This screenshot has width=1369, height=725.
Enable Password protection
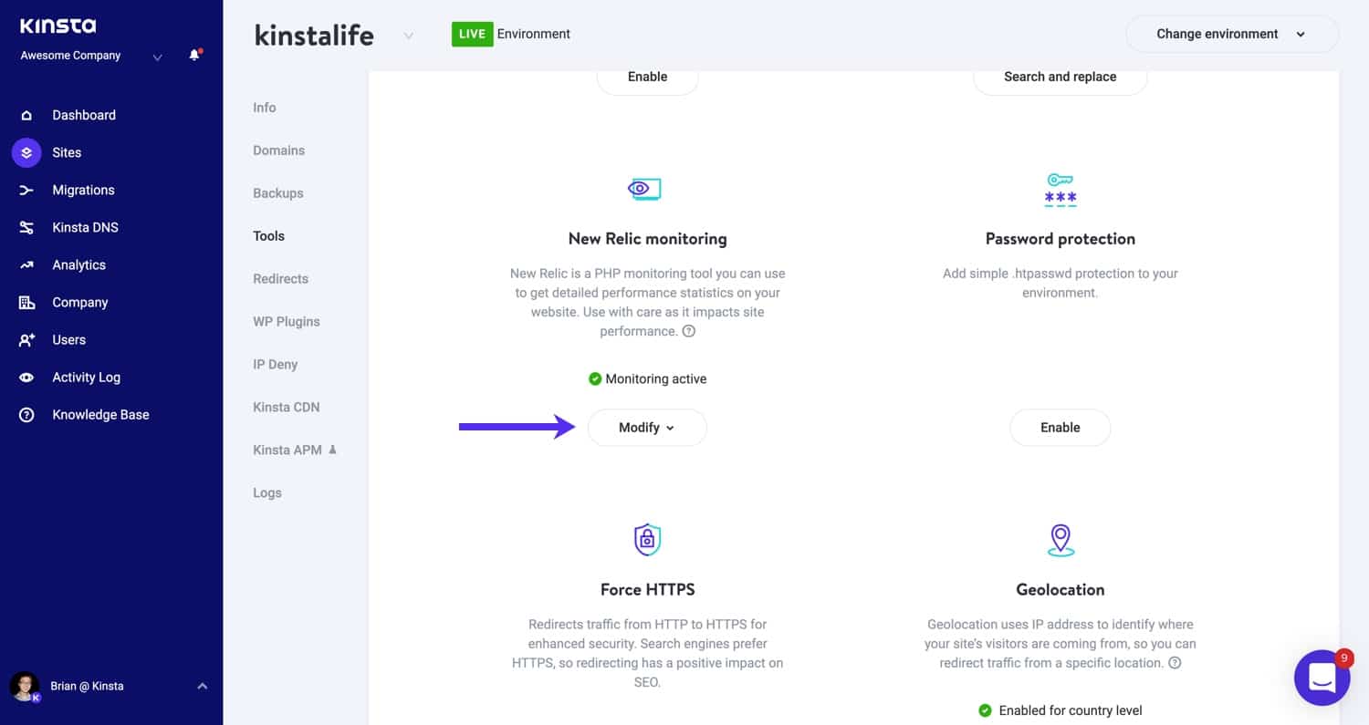1060,427
